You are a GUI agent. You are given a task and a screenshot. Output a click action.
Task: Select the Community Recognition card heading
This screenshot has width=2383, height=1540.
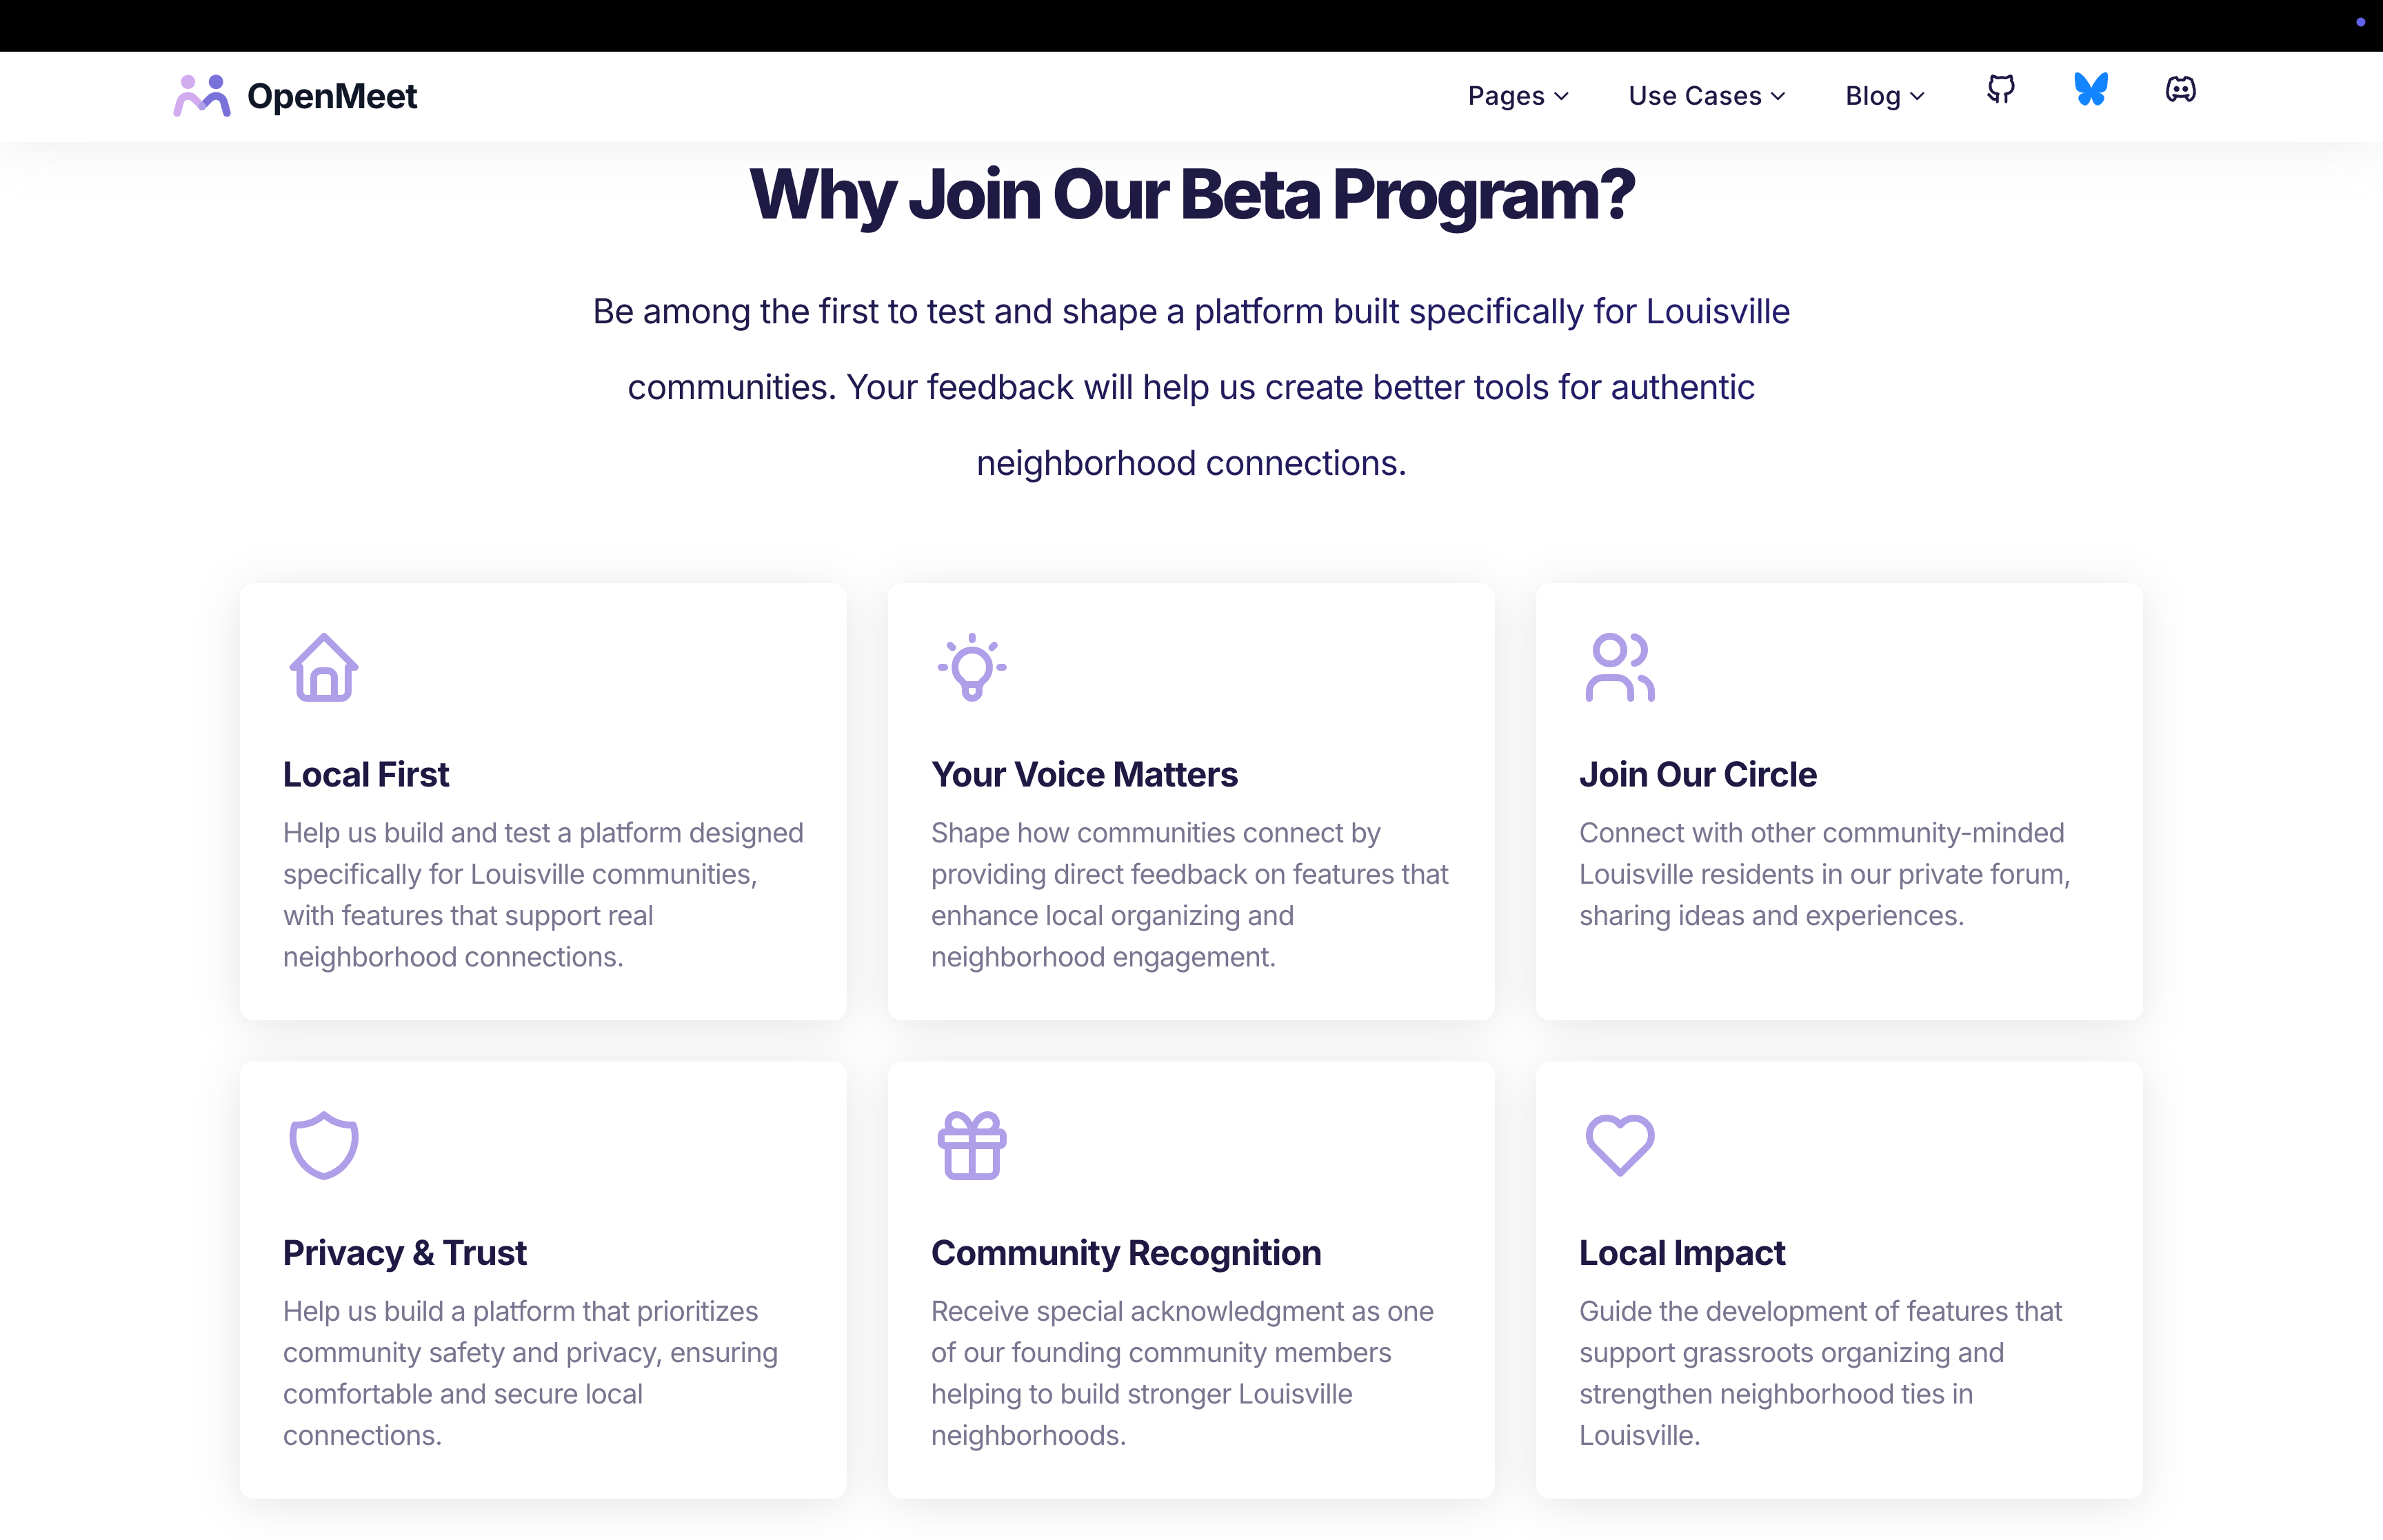pyautogui.click(x=1126, y=1253)
